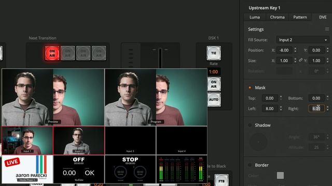Click the Mask Right field showing 8.00
Screen dimensions: 332x186
316,109
